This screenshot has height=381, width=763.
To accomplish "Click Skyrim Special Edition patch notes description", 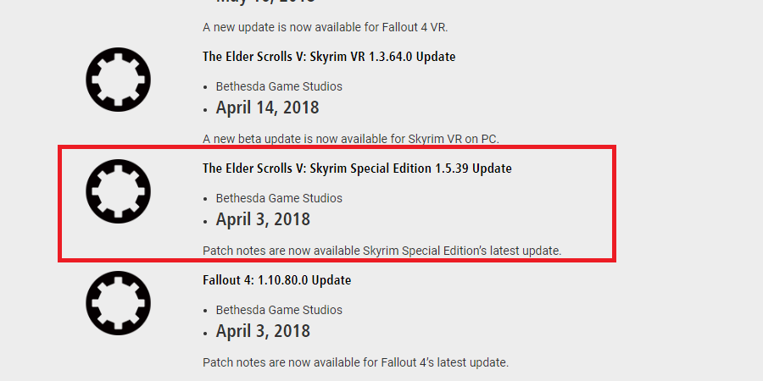I will [382, 251].
